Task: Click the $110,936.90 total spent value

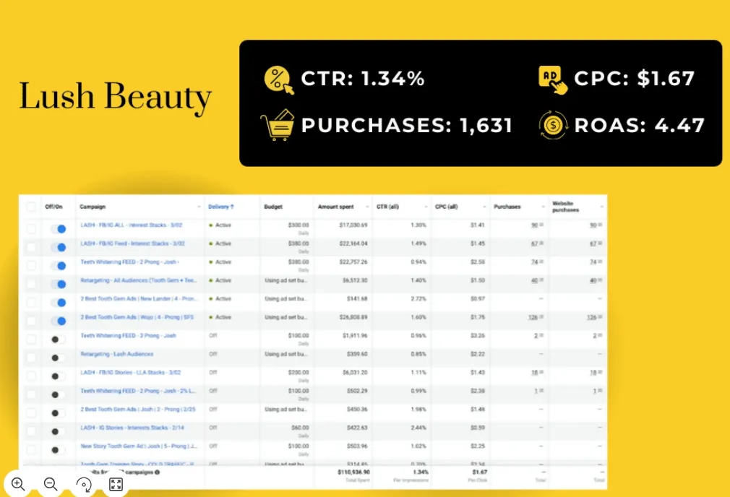Action: point(354,472)
